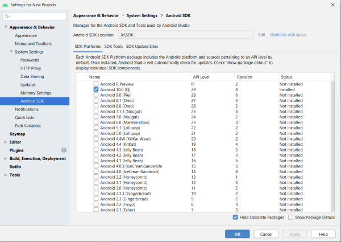The image size is (341, 242).
Task: Click the search magnifier icon
Action: coord(7,17)
